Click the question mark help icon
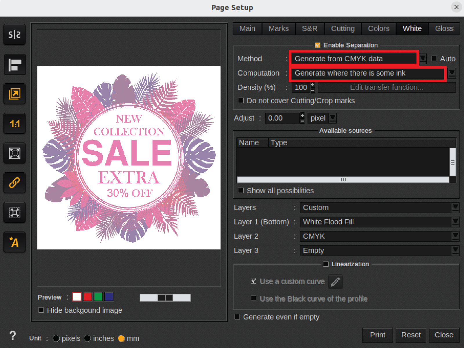 coord(13,336)
